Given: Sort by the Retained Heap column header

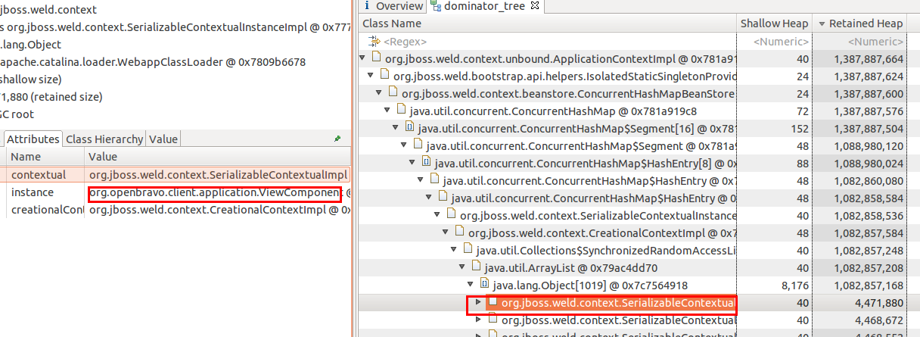Looking at the screenshot, I should [866, 23].
